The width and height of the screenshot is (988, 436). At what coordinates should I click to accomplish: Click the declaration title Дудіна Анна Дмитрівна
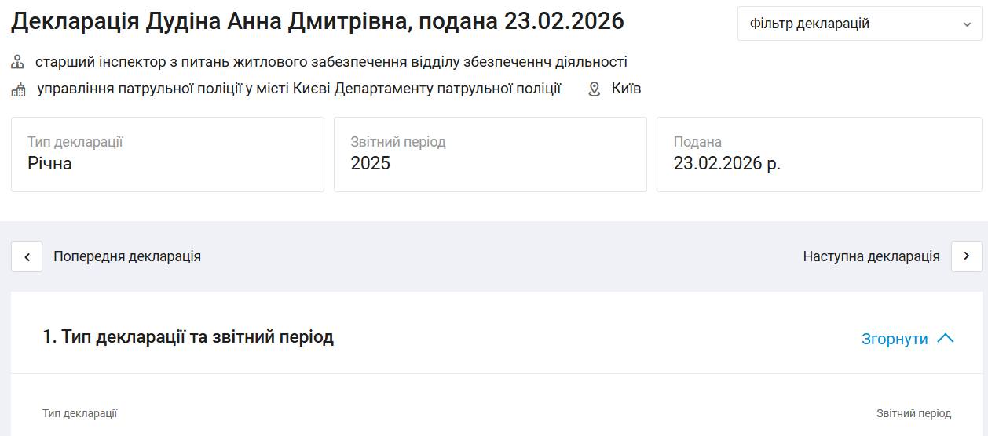317,21
